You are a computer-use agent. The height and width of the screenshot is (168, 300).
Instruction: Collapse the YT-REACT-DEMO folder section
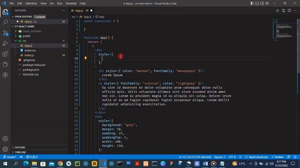[13, 27]
